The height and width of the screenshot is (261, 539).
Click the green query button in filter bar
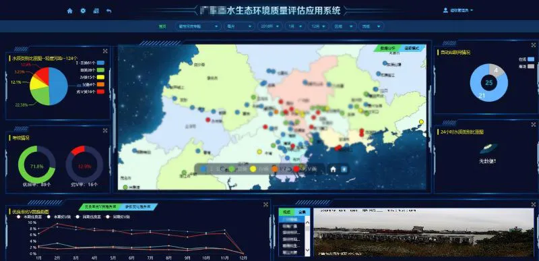(x=162, y=26)
